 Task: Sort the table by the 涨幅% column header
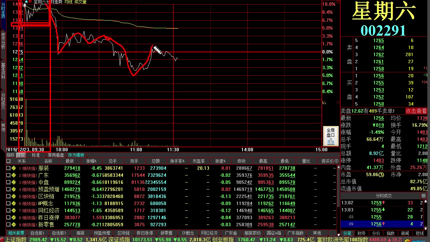91,161
